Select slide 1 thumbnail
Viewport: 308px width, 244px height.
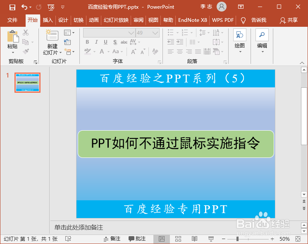28,83
